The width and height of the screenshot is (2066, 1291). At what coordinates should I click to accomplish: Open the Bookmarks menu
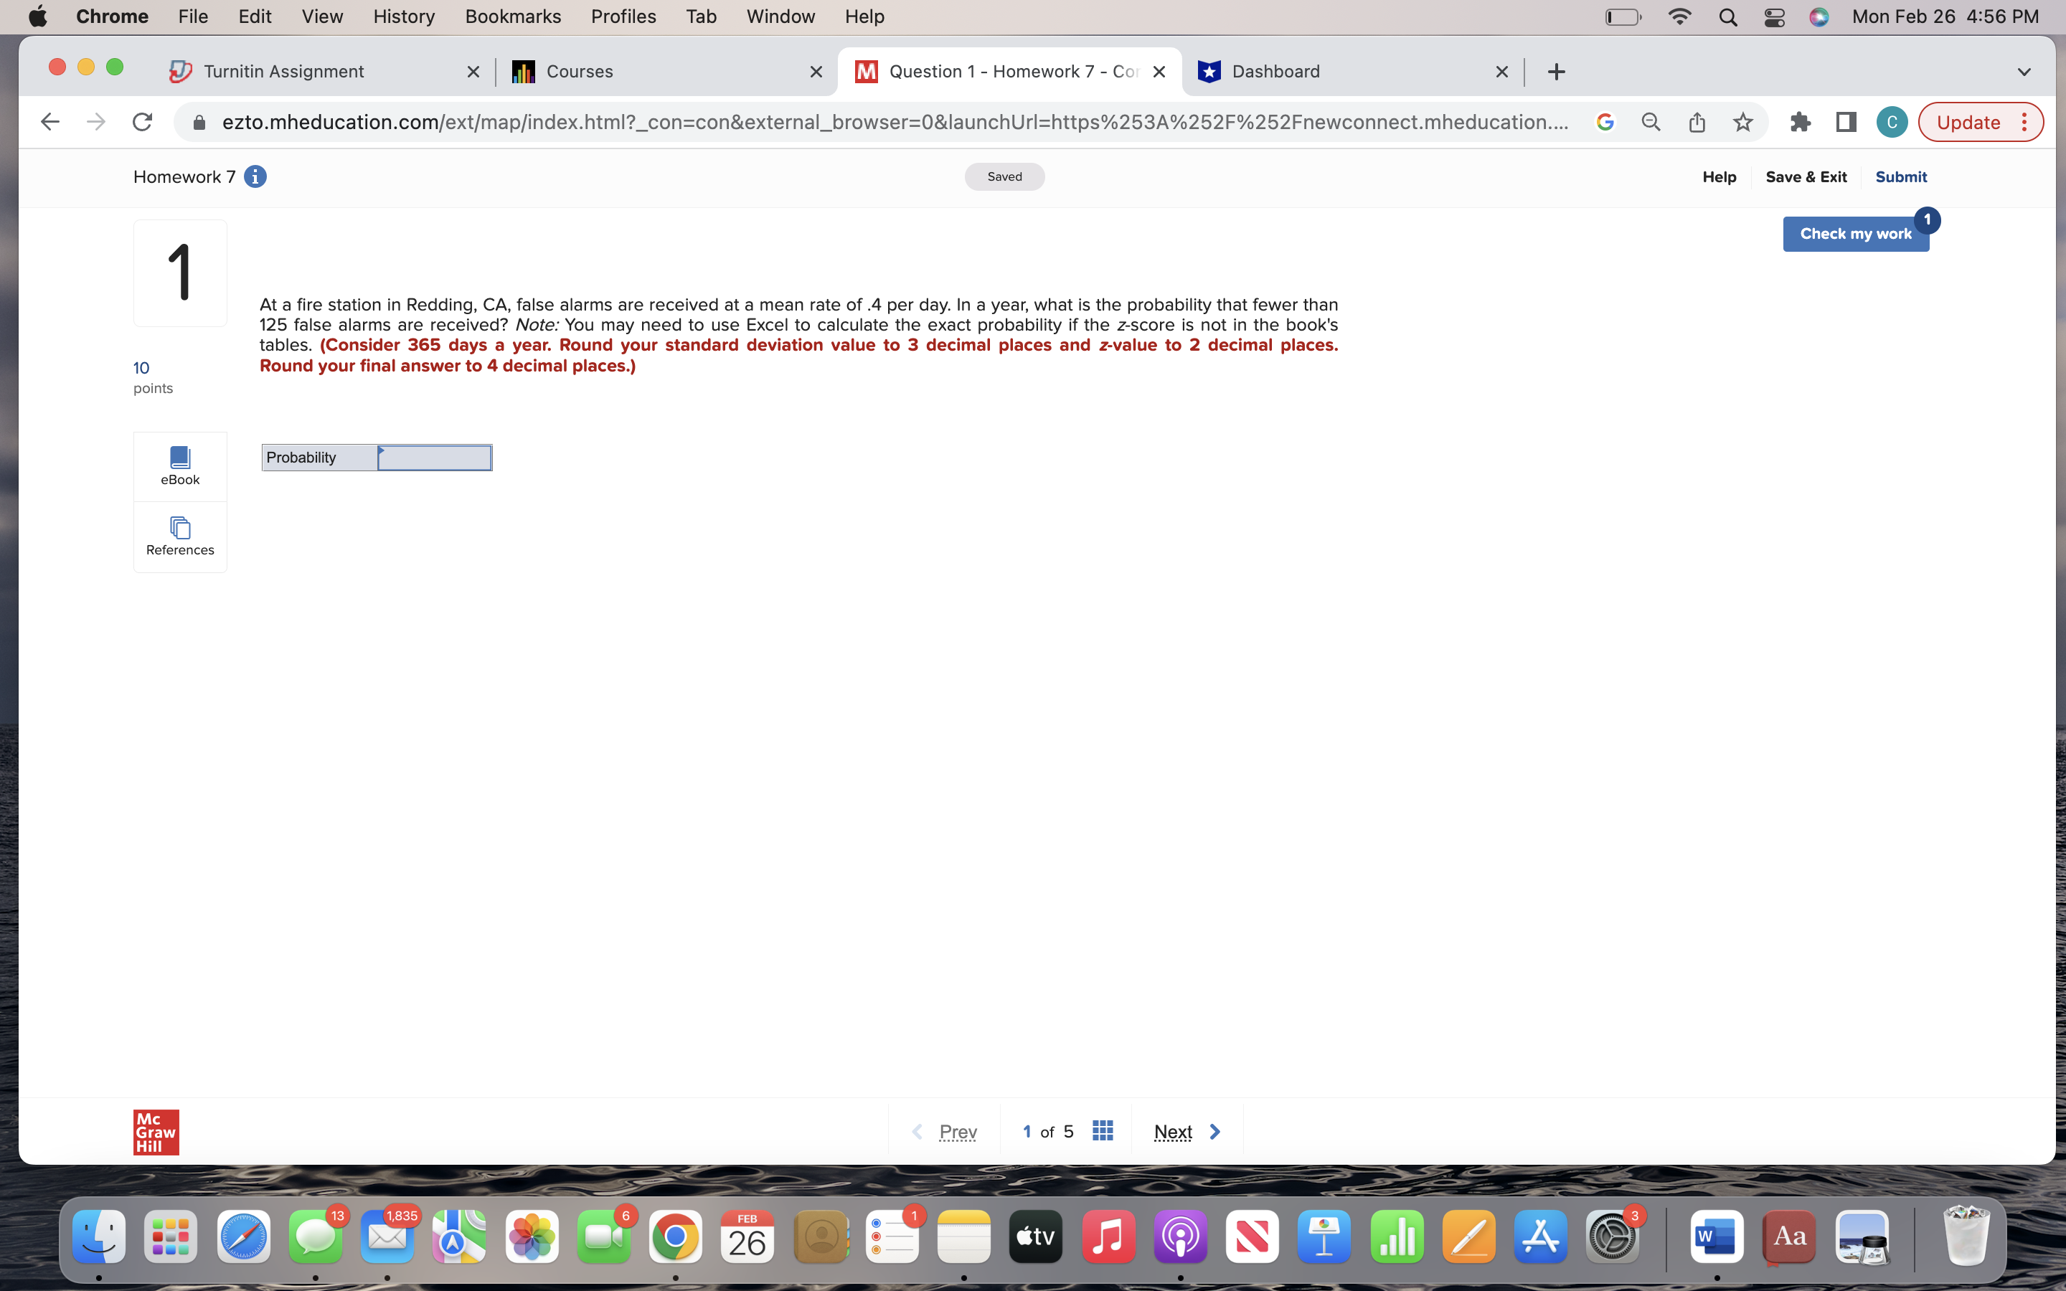click(x=512, y=16)
